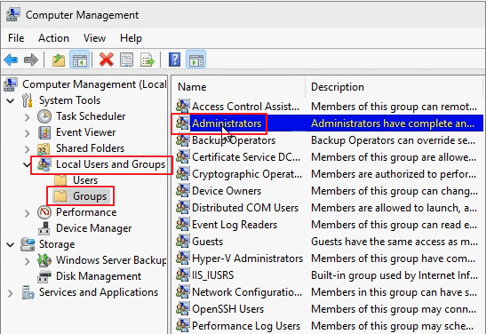Image resolution: width=486 pixels, height=334 pixels.
Task: Expand the Services and Applications node
Action: (11, 293)
